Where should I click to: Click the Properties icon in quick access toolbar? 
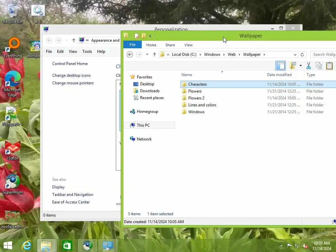(x=136, y=35)
